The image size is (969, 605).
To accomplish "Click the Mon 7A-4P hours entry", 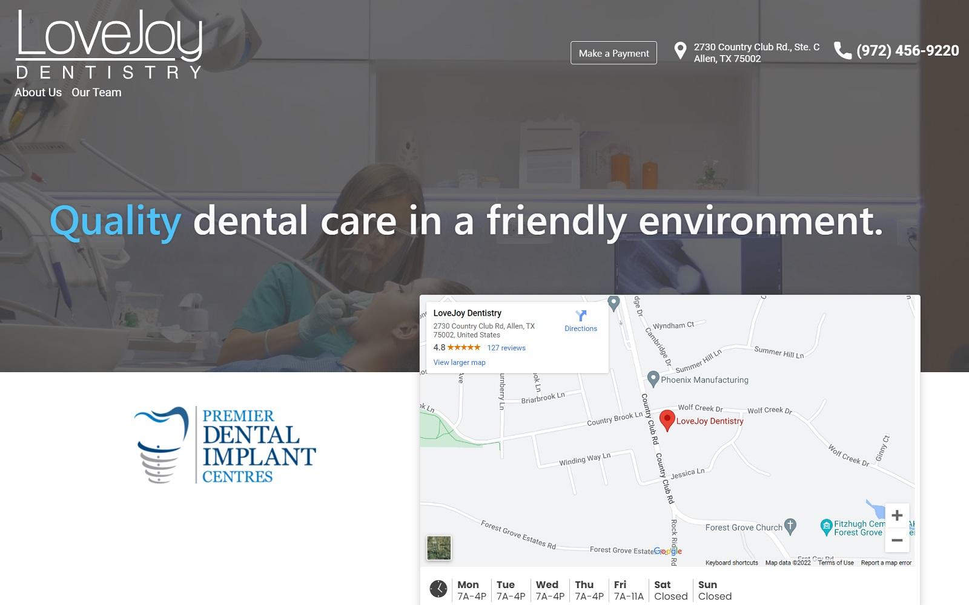I will point(471,590).
